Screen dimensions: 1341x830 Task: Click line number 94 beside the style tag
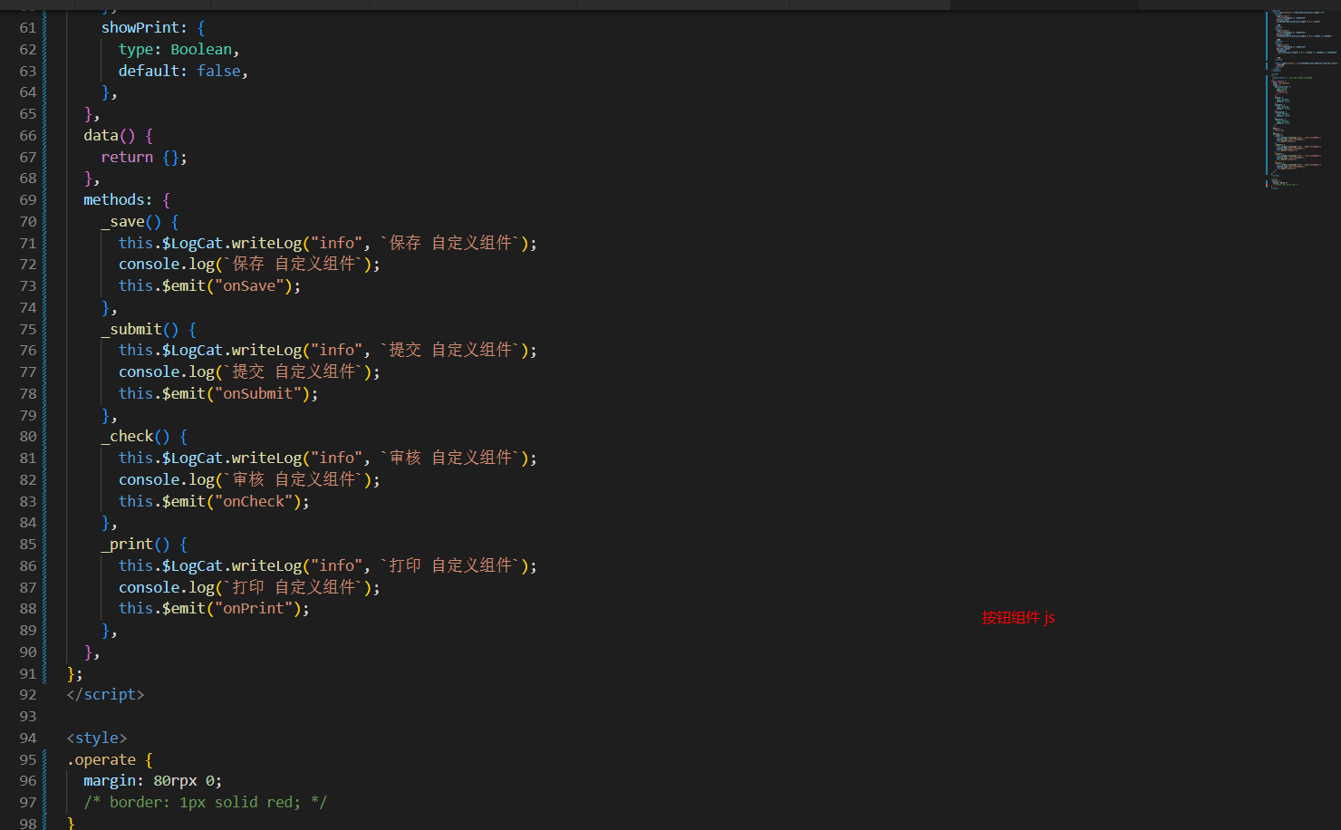pyautogui.click(x=28, y=738)
